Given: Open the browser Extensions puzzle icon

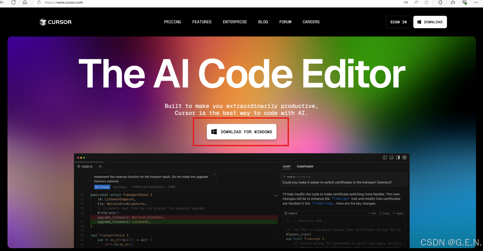Looking at the screenshot, I should pyautogui.click(x=440, y=2).
